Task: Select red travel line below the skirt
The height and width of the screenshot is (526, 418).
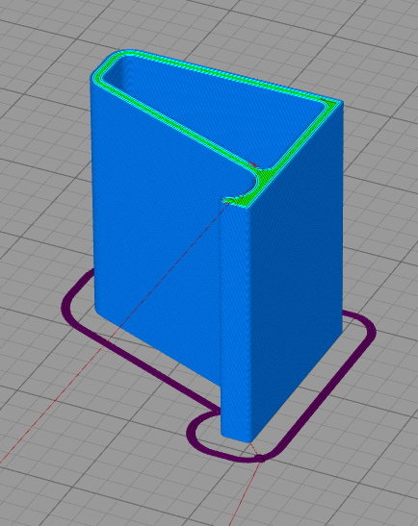Action: pyautogui.click(x=245, y=493)
